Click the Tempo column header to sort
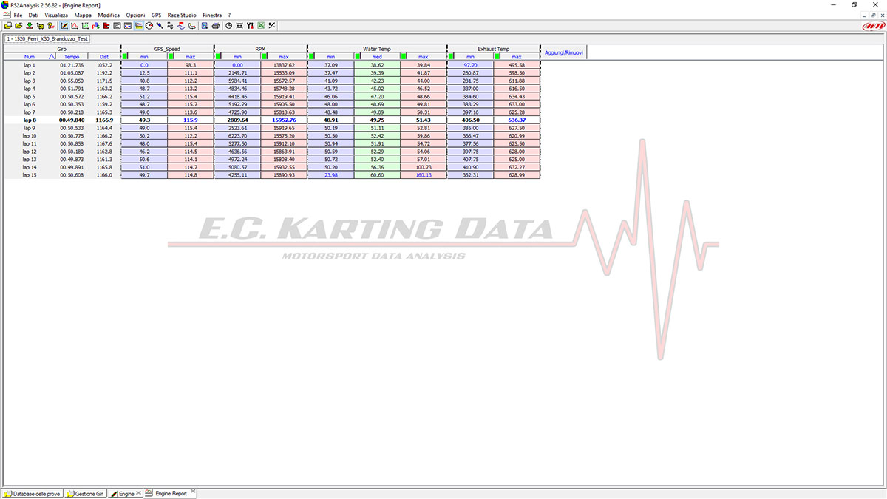Screen dimensions: 887x499 (72, 56)
